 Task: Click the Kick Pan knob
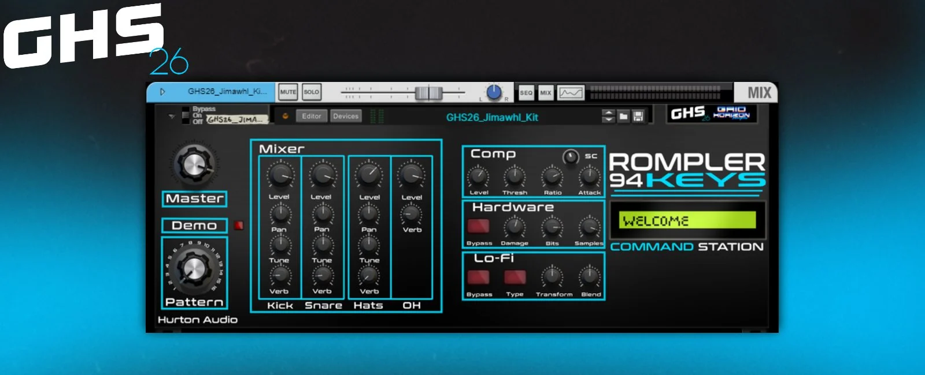(x=280, y=214)
